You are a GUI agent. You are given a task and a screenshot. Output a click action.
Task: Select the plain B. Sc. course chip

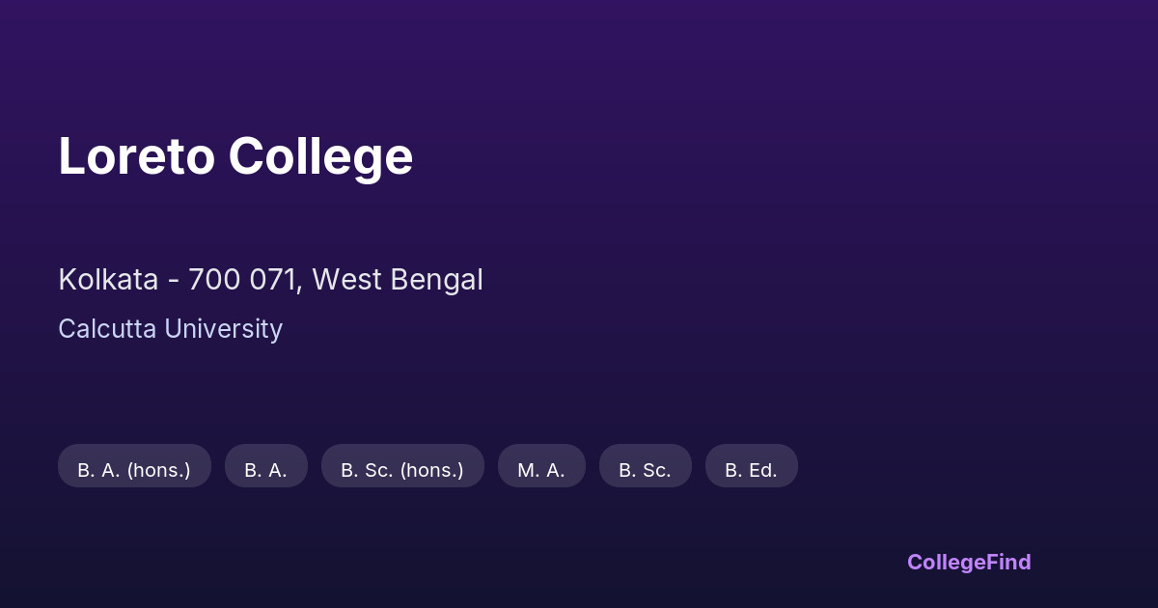pos(645,470)
